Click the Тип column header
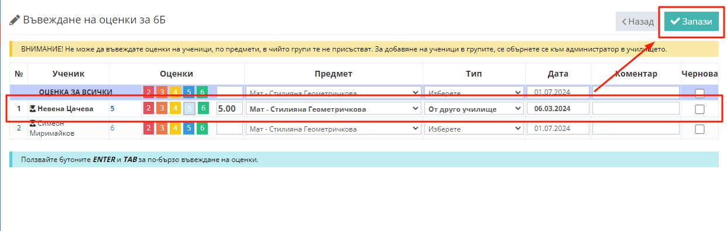 [474, 74]
